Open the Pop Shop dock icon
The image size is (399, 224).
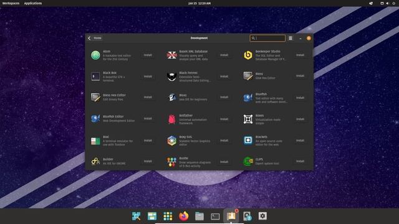231,216
